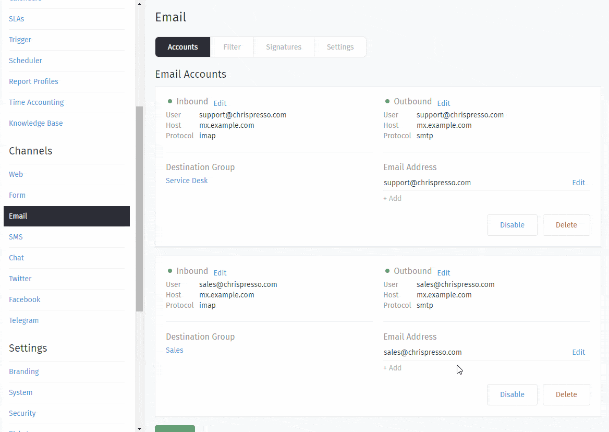The width and height of the screenshot is (609, 432).
Task: Select the Email channel item
Action: (67, 216)
